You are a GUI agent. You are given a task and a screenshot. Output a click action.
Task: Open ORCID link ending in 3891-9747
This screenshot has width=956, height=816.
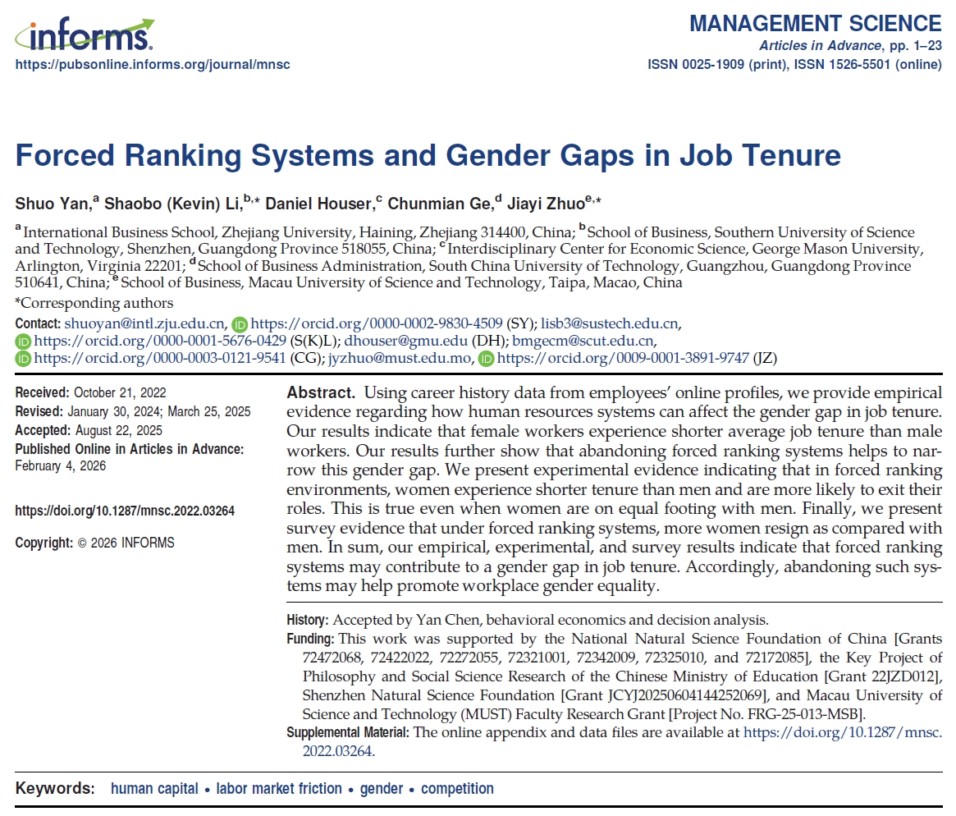[x=623, y=359]
